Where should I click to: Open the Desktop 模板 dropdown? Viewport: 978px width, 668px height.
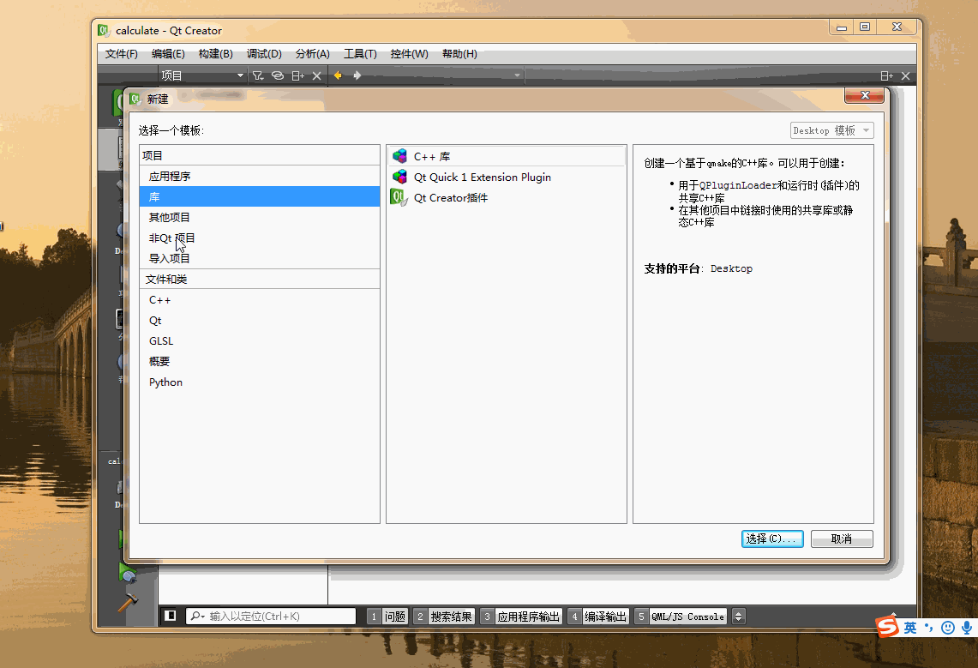pos(831,129)
